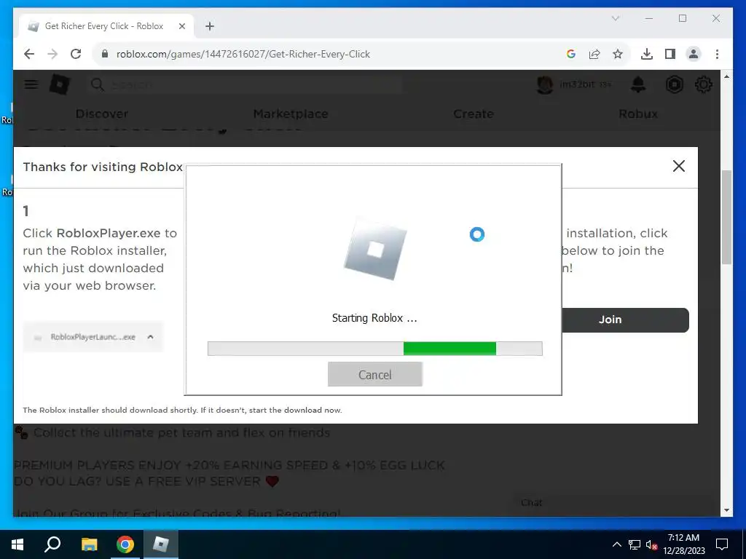Click the Google icon in address bar
The width and height of the screenshot is (746, 559).
[x=571, y=54]
